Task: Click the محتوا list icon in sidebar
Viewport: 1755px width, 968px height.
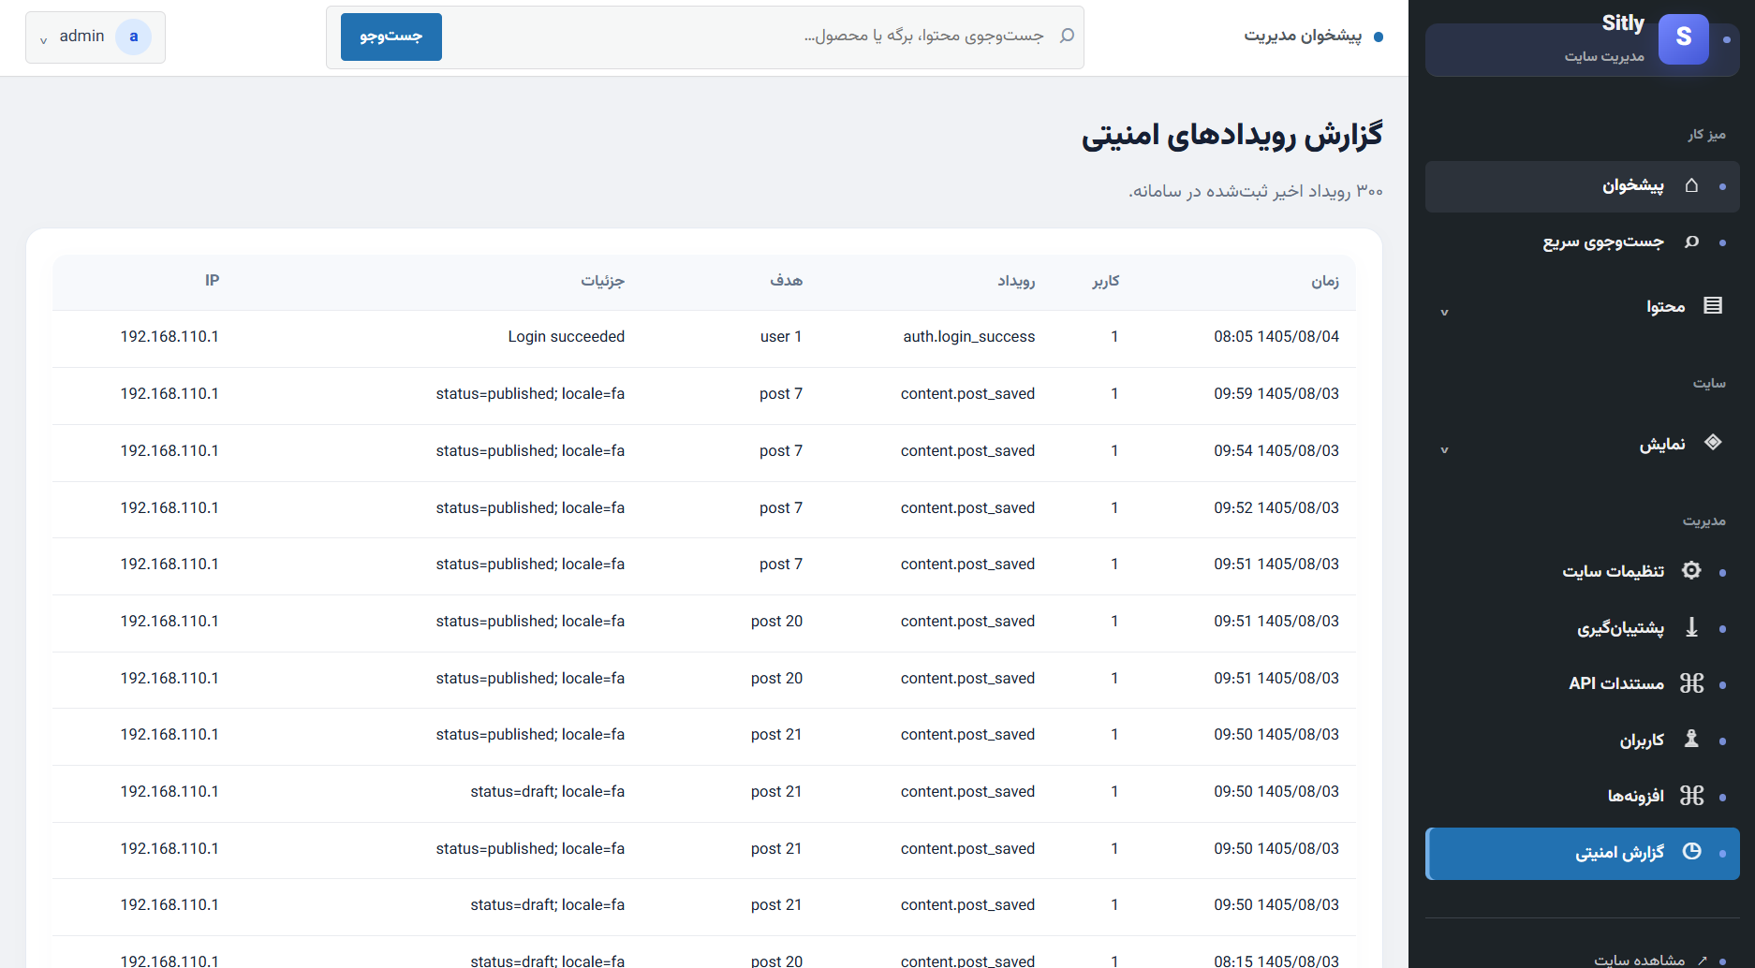Action: tap(1713, 305)
